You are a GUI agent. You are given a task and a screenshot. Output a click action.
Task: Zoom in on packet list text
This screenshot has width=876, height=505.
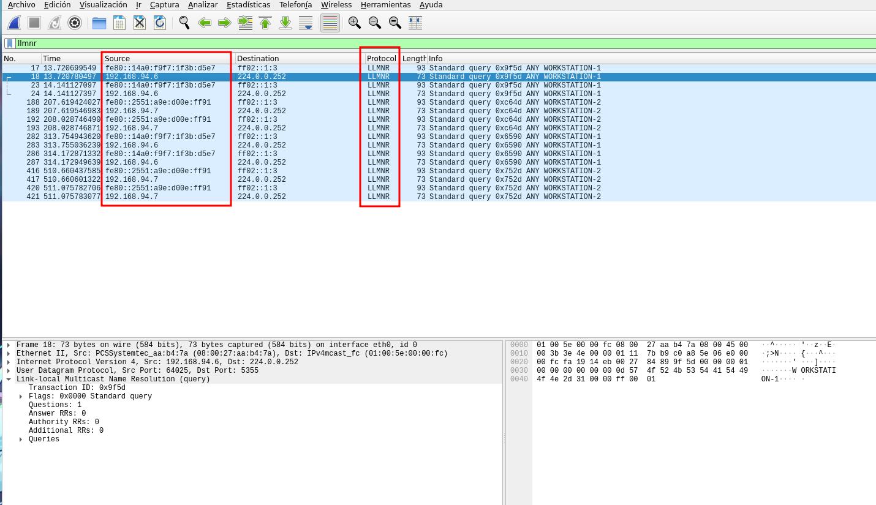(354, 23)
